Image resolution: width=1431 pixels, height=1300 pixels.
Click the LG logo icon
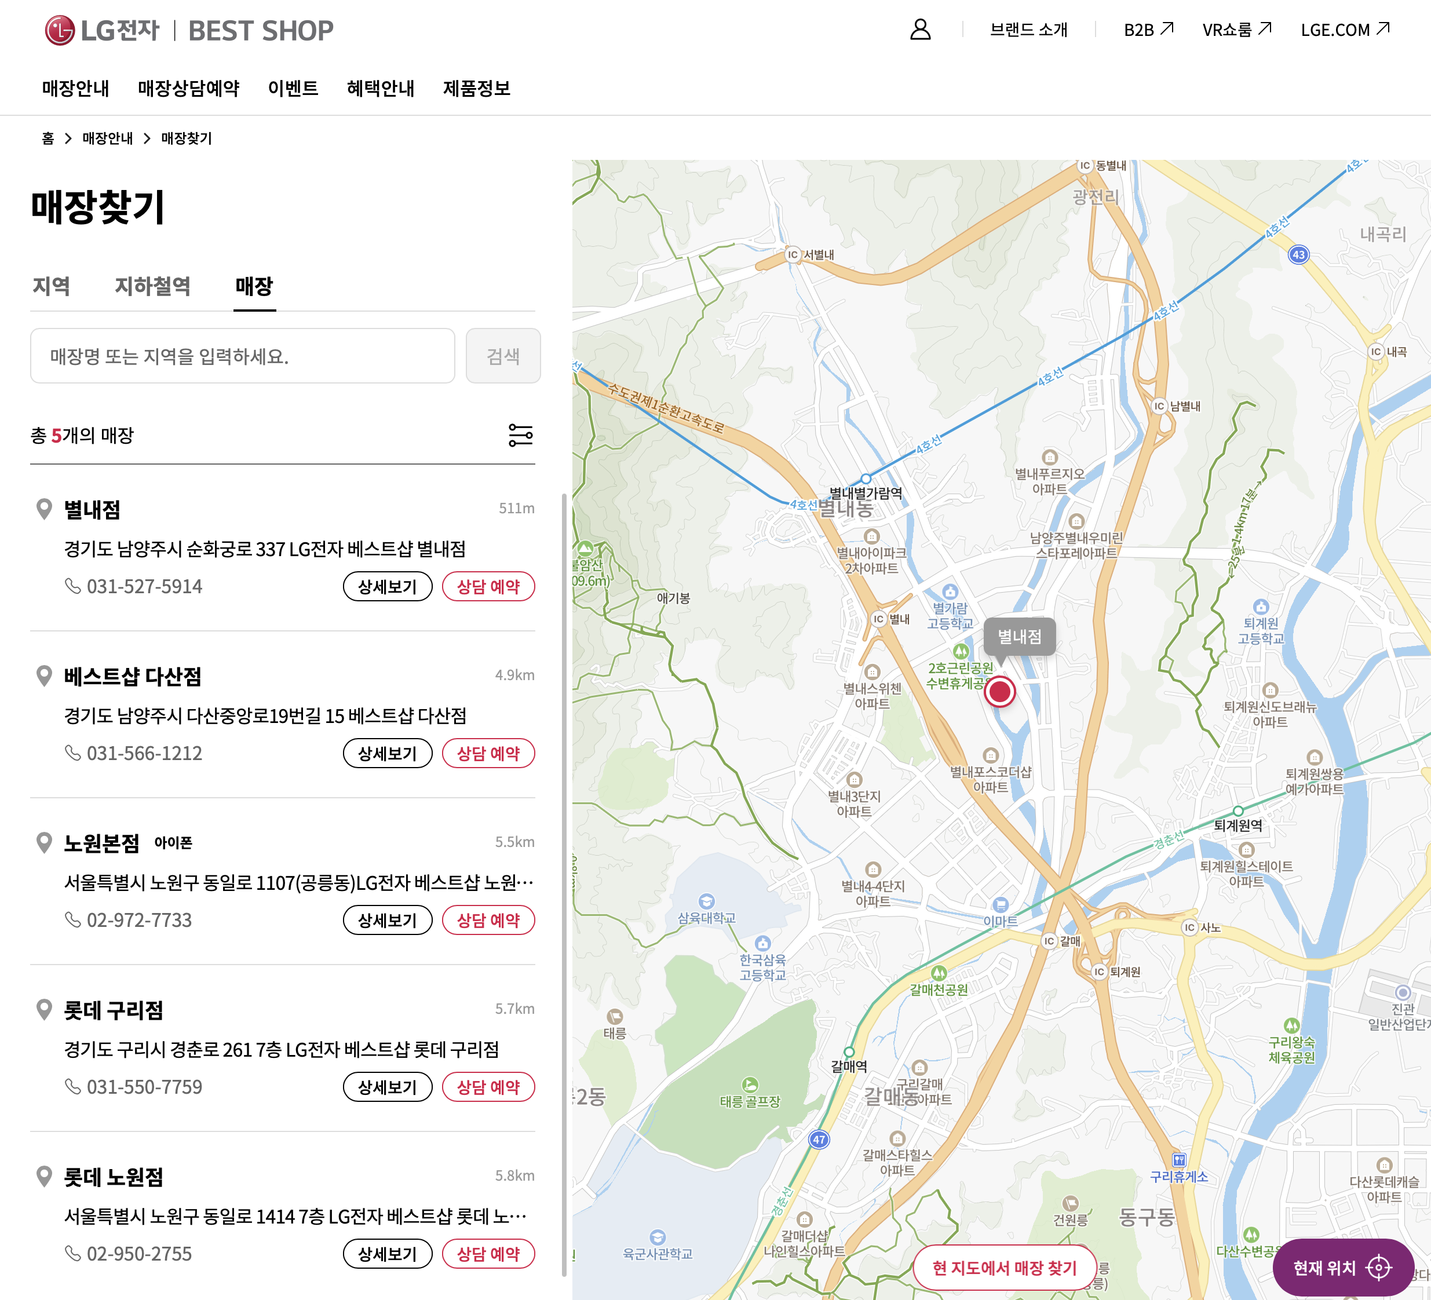tap(60, 31)
